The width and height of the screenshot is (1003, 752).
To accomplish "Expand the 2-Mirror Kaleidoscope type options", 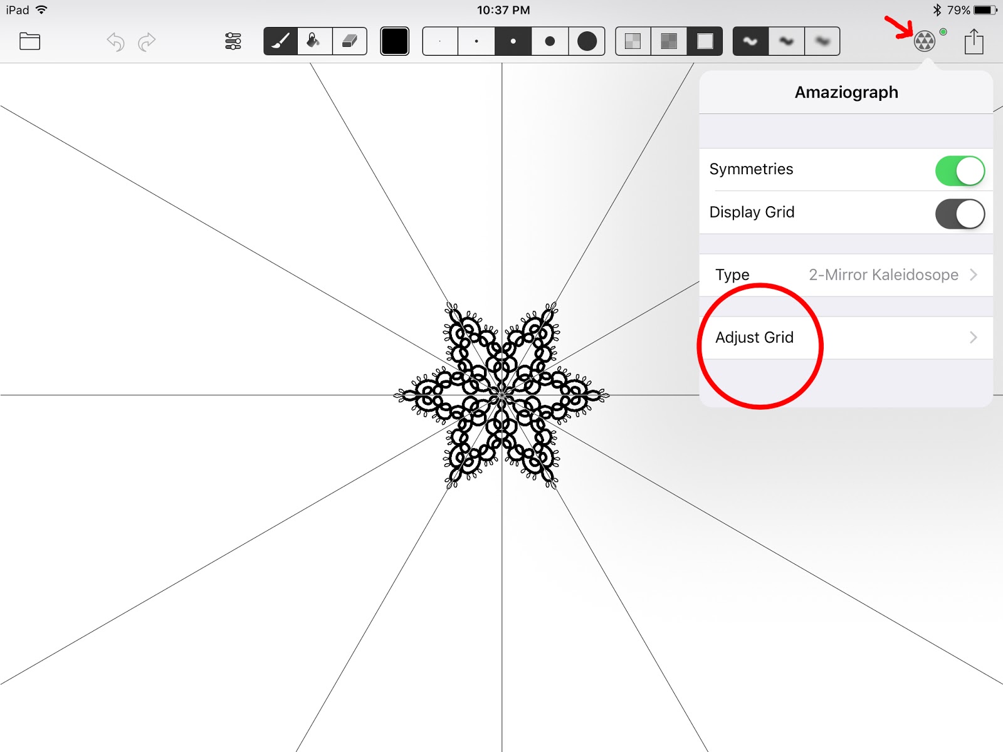I will point(972,274).
